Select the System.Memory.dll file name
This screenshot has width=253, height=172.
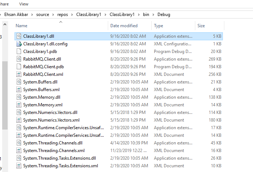(42, 97)
